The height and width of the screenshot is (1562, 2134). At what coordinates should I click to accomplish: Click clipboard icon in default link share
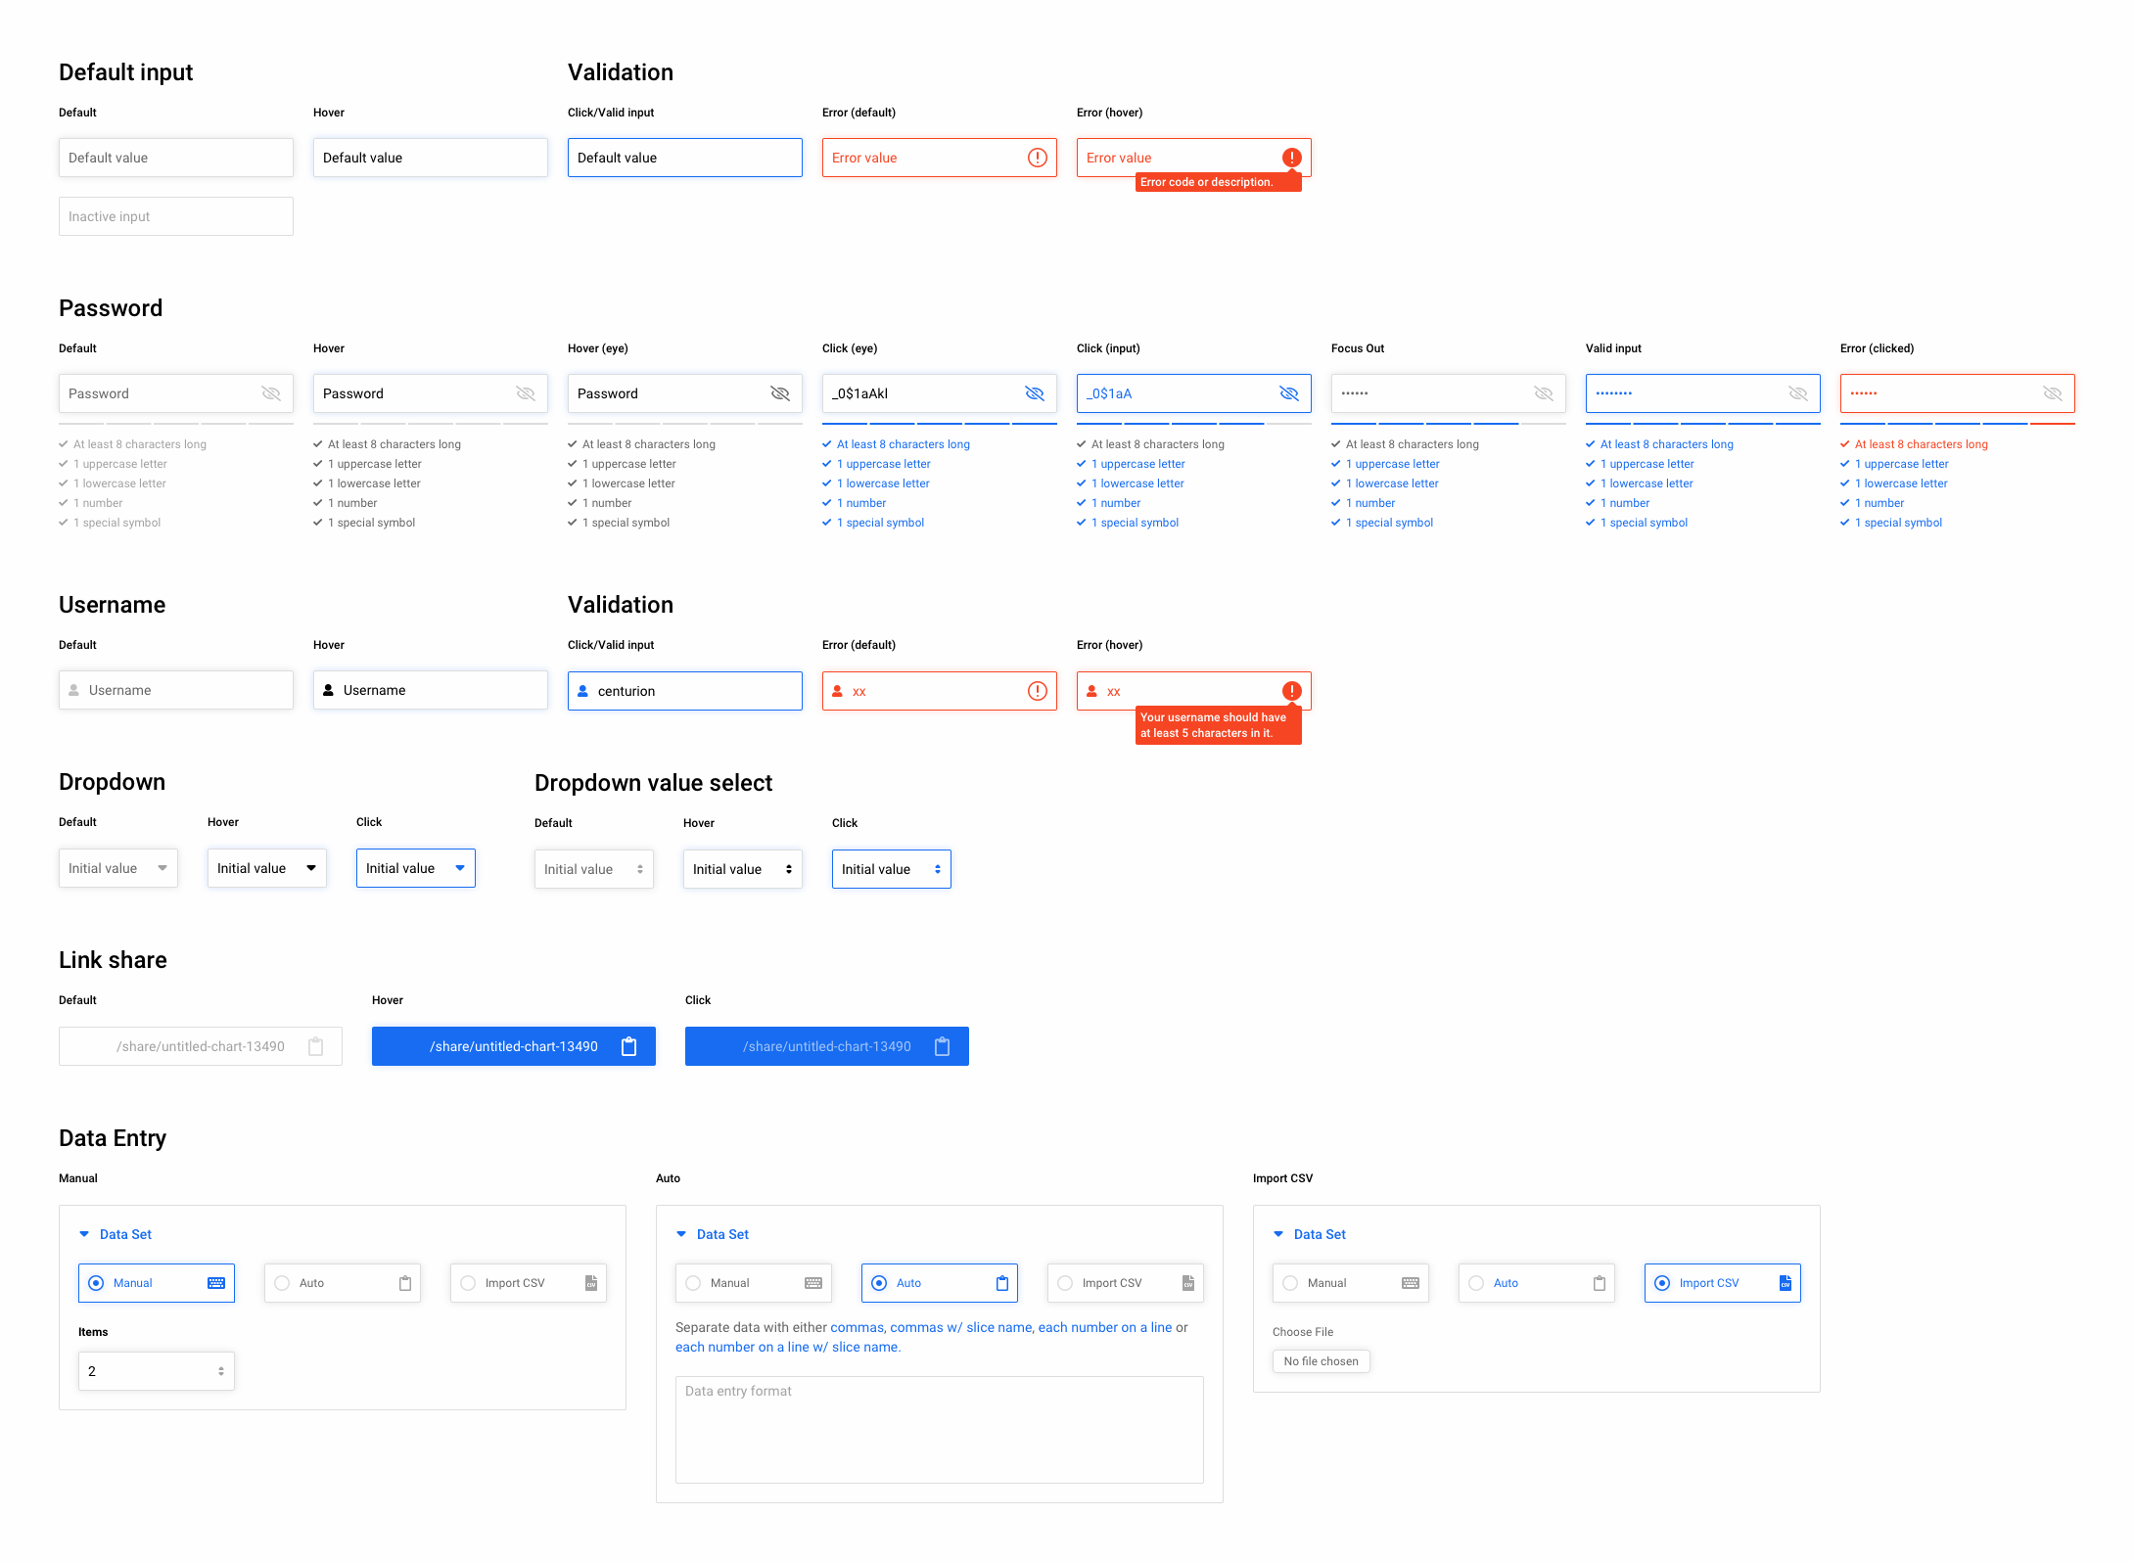(316, 1046)
